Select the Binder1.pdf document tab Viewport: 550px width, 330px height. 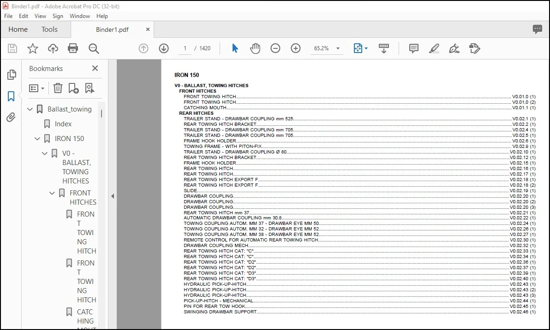pyautogui.click(x=112, y=29)
